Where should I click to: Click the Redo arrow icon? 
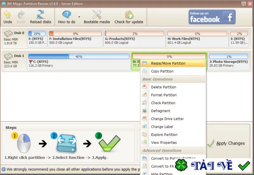pos(21,14)
